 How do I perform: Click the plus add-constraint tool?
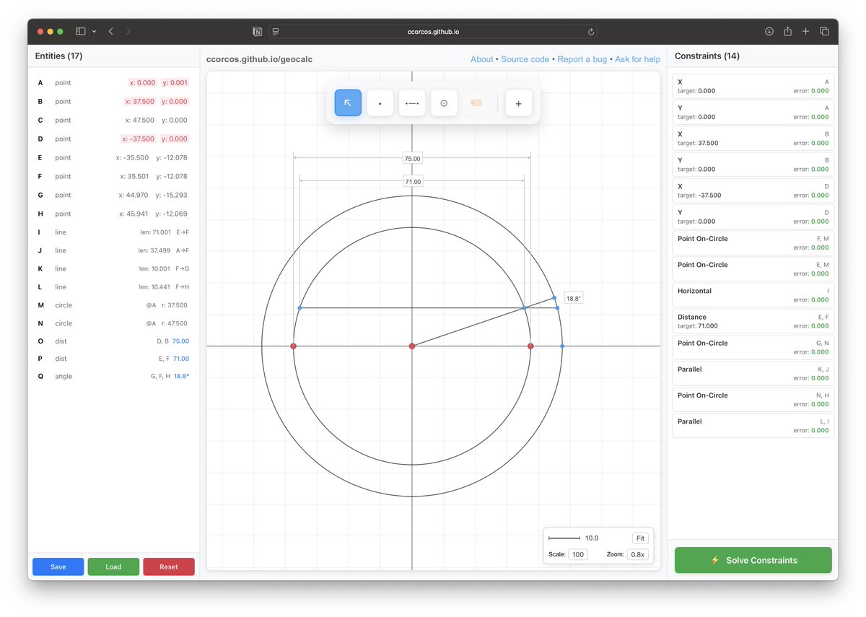pyautogui.click(x=518, y=103)
